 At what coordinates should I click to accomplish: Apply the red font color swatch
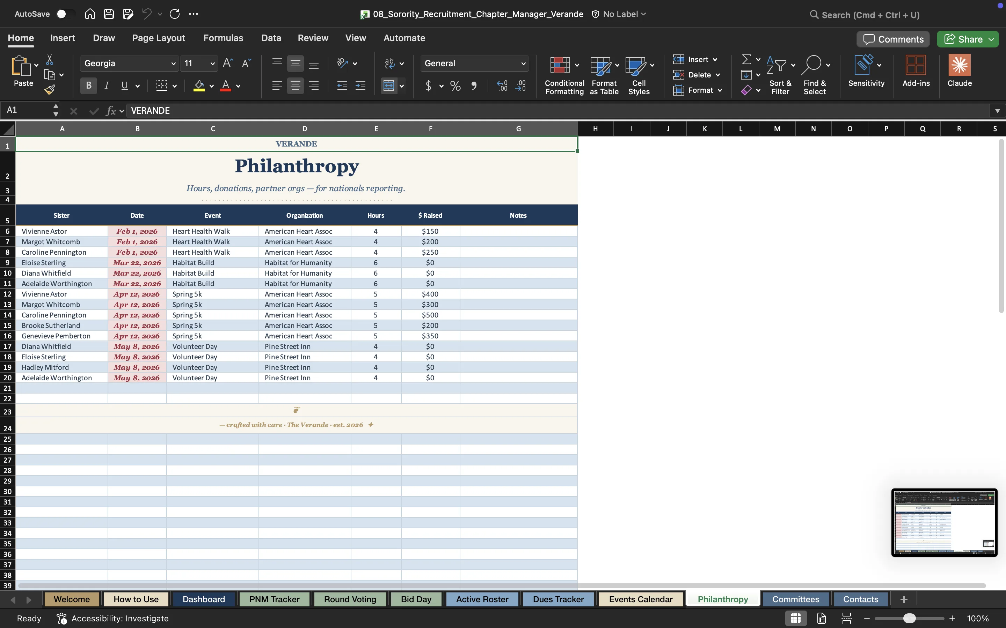226,86
